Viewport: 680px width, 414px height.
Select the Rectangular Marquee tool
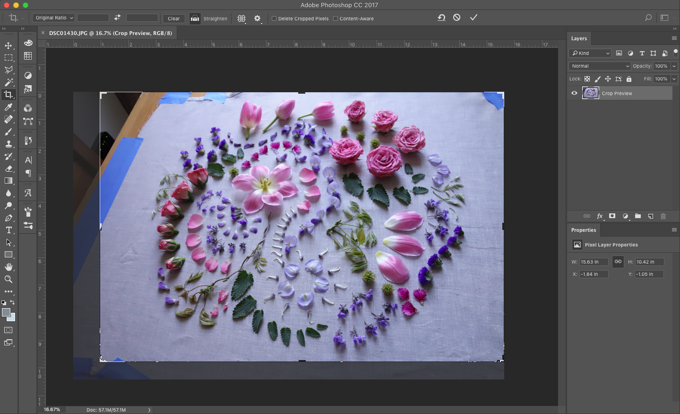click(9, 58)
